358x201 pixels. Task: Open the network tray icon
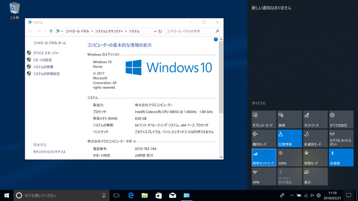[x=306, y=195]
